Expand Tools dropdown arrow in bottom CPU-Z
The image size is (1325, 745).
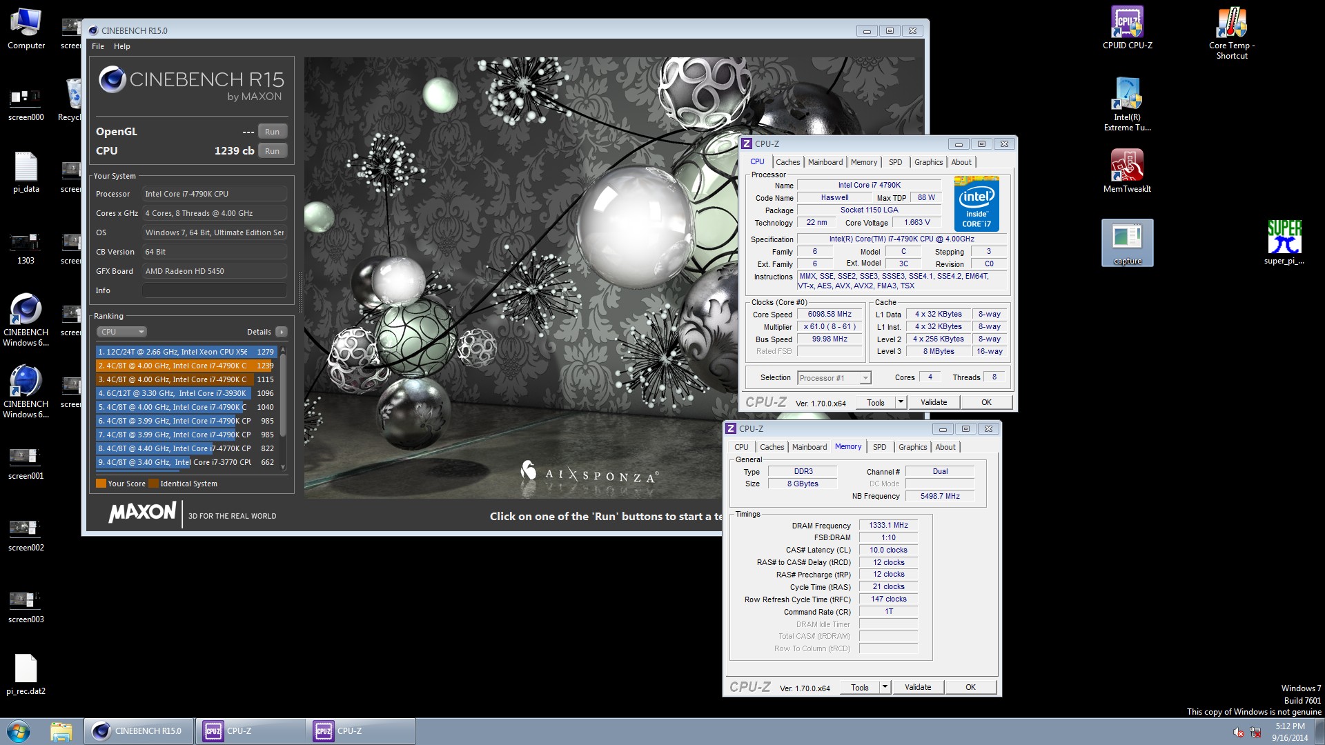pyautogui.click(x=884, y=687)
